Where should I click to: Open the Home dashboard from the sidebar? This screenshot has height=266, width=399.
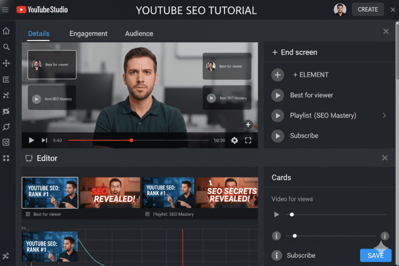(x=6, y=30)
